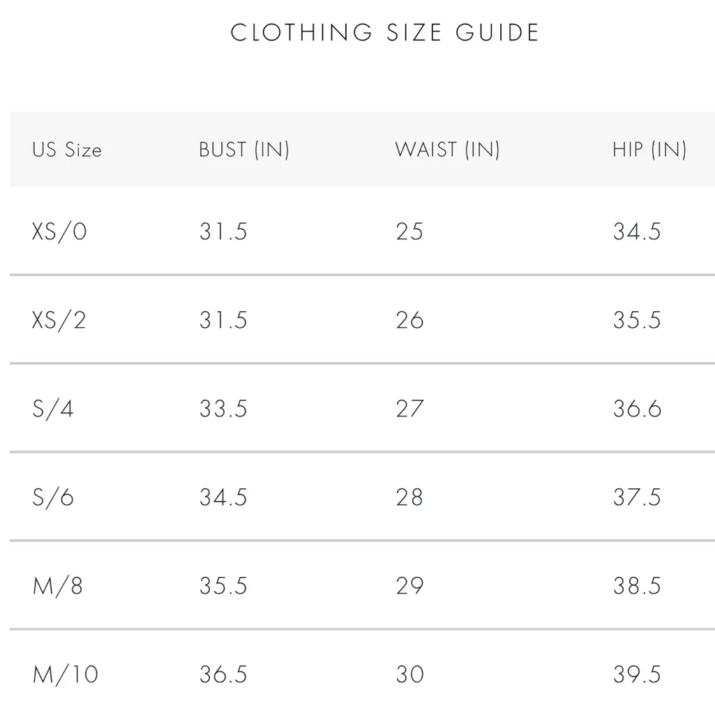Click the hip value 35.5

tap(637, 320)
